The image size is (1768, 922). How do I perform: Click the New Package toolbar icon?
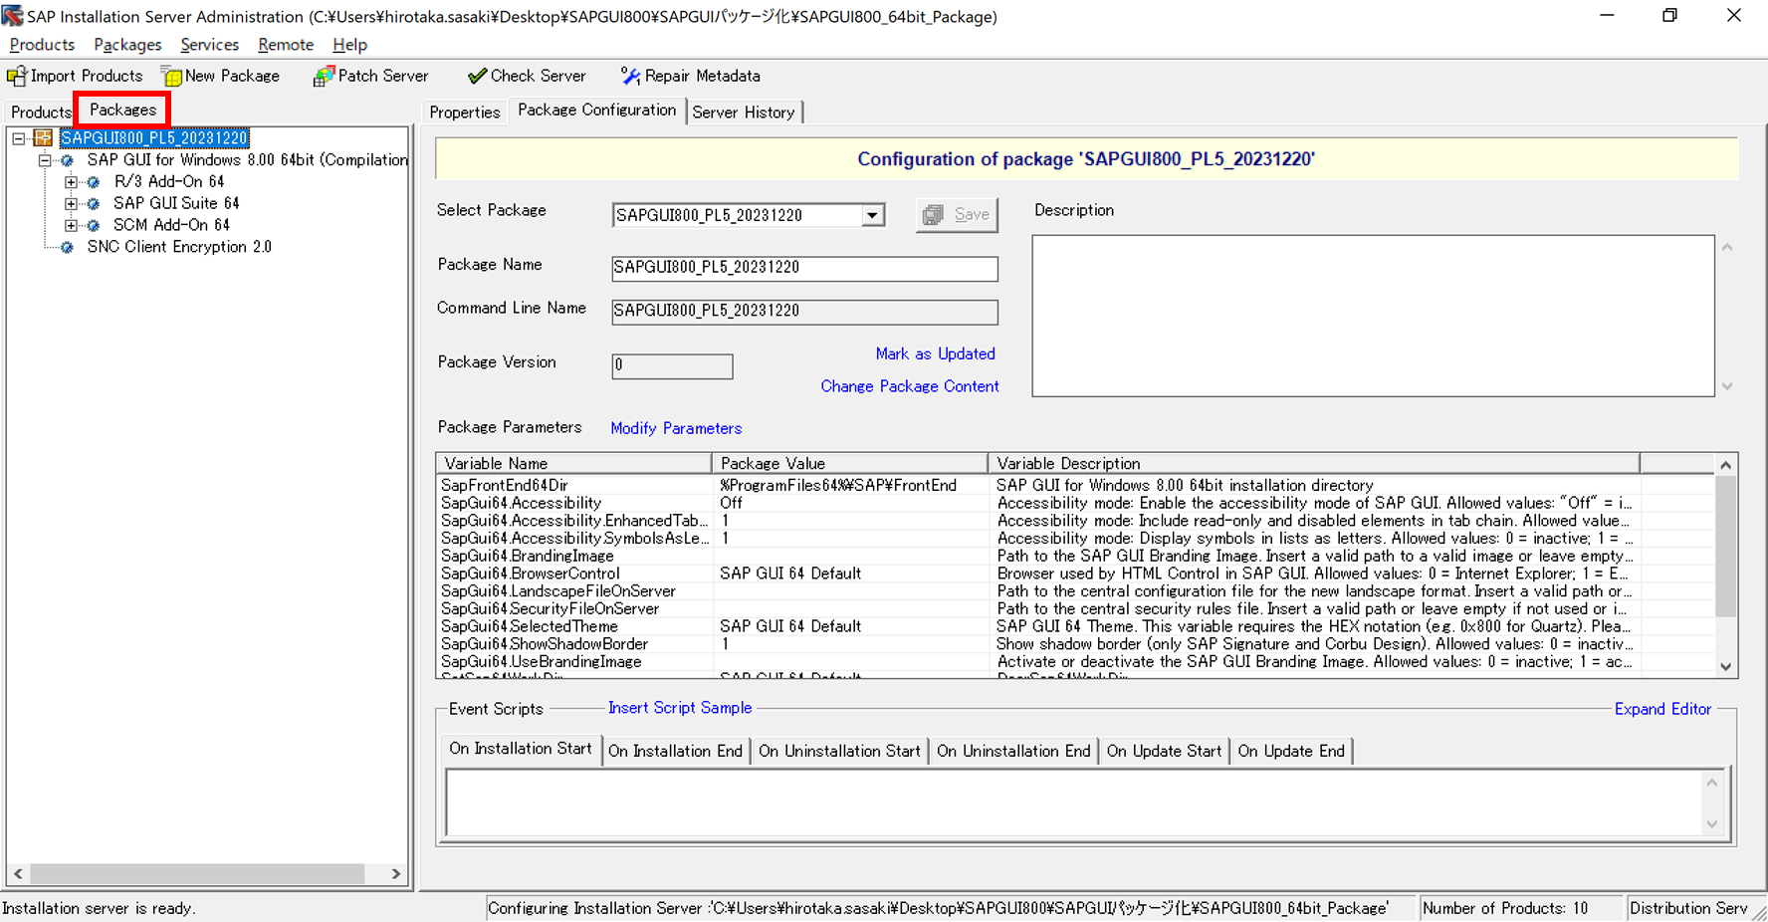tap(171, 76)
